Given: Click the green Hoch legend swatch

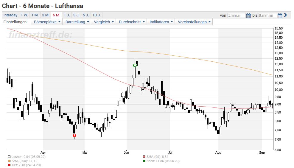Looking at the screenshot, I should pyautogui.click(x=144, y=161).
